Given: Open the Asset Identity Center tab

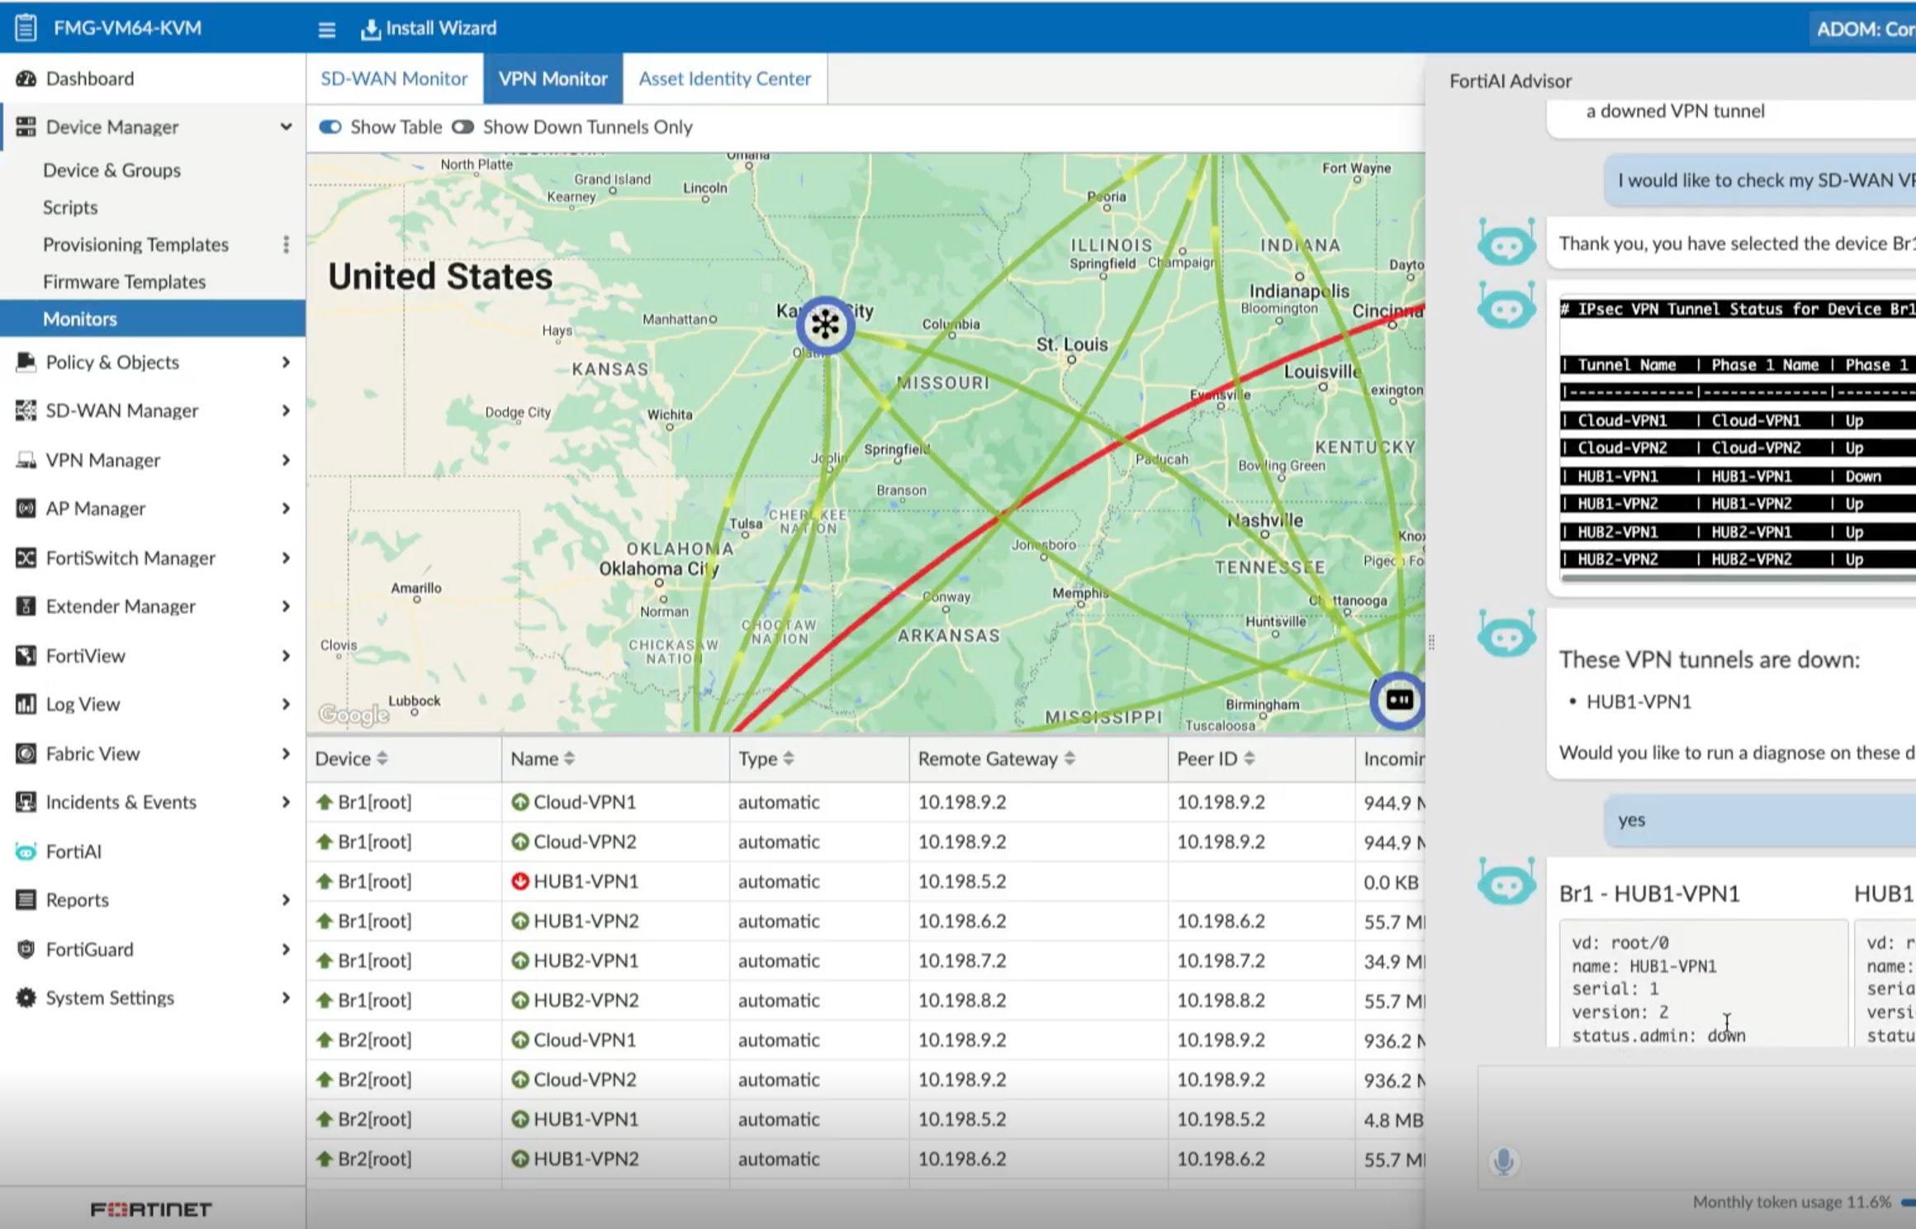Looking at the screenshot, I should coord(724,78).
